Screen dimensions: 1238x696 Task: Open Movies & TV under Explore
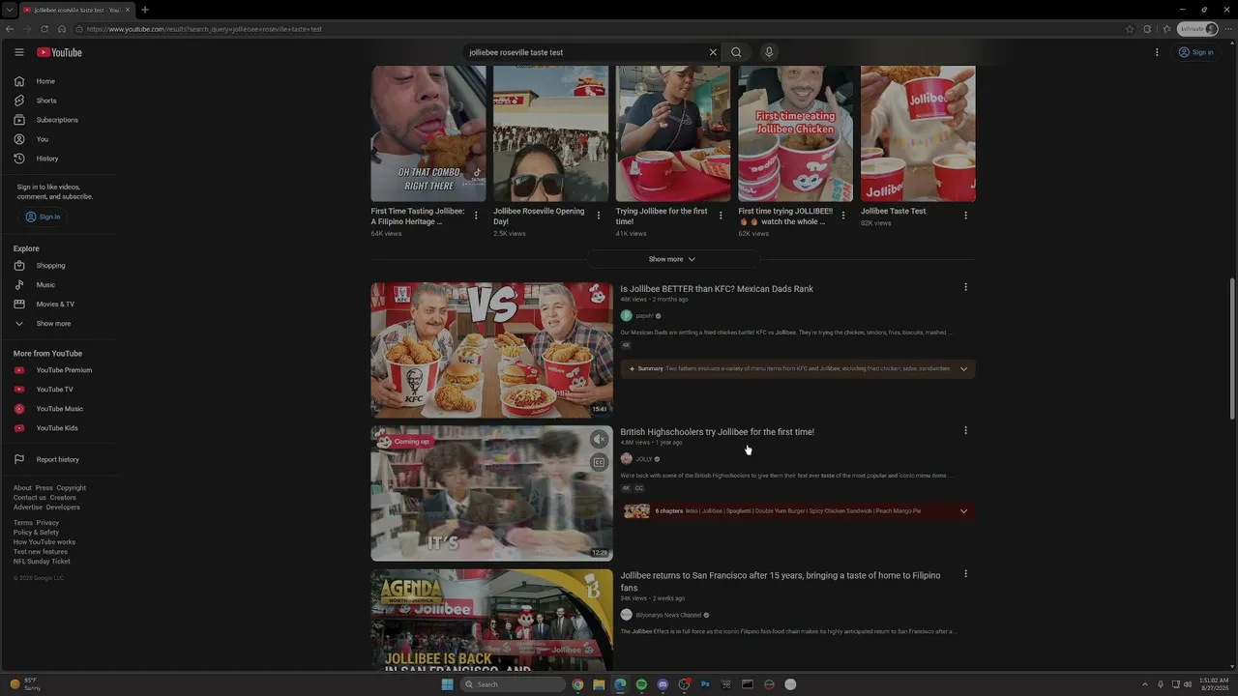click(55, 304)
